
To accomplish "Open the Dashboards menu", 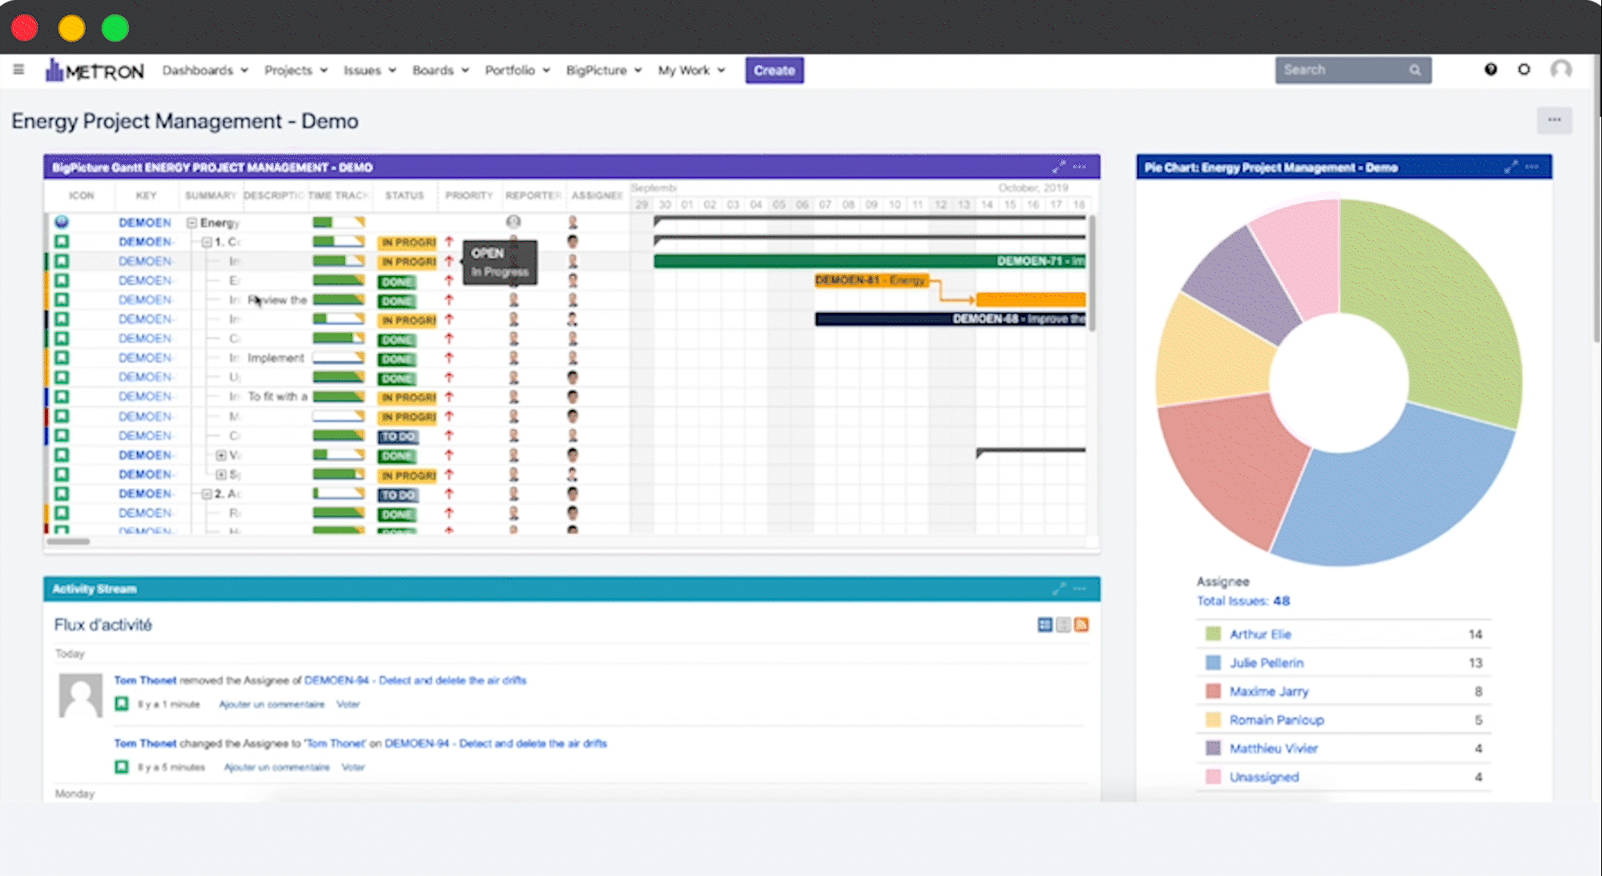I will [x=205, y=70].
